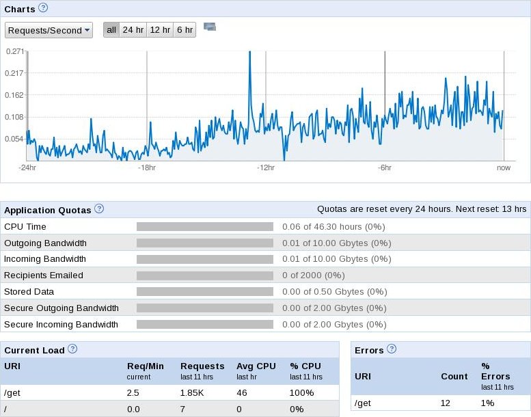Switch chart to 24 hr range
531x417 pixels.
coord(133,30)
